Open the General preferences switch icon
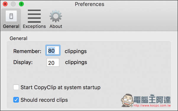Viewport: 178px width, 111px height. point(11,16)
